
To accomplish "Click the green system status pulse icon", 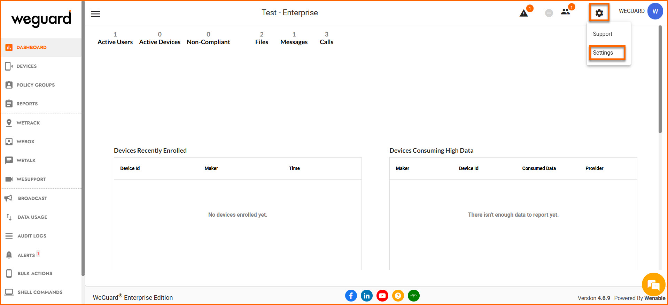I will [414, 296].
